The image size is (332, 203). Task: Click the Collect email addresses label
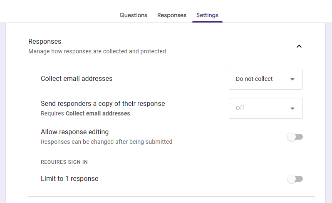coord(77,78)
